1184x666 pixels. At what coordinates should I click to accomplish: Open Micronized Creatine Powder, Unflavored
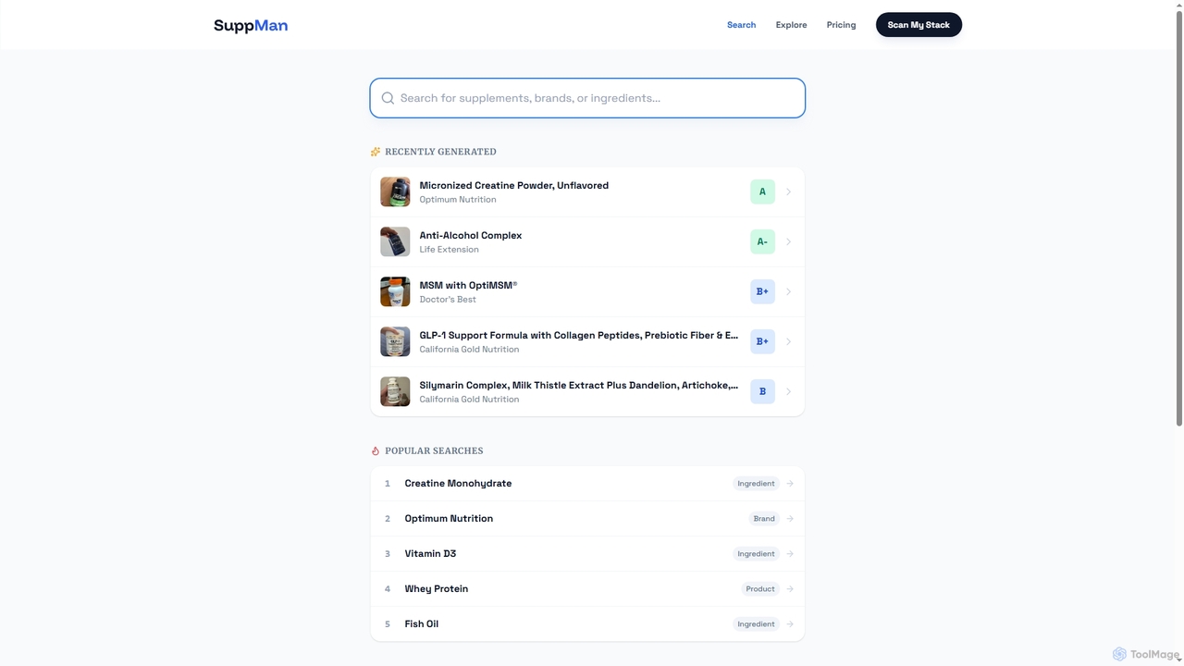tap(587, 192)
